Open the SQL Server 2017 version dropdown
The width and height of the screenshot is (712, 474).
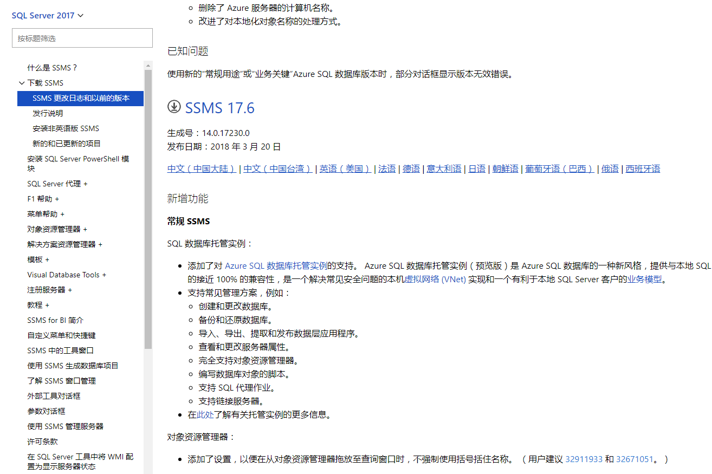pyautogui.click(x=48, y=15)
